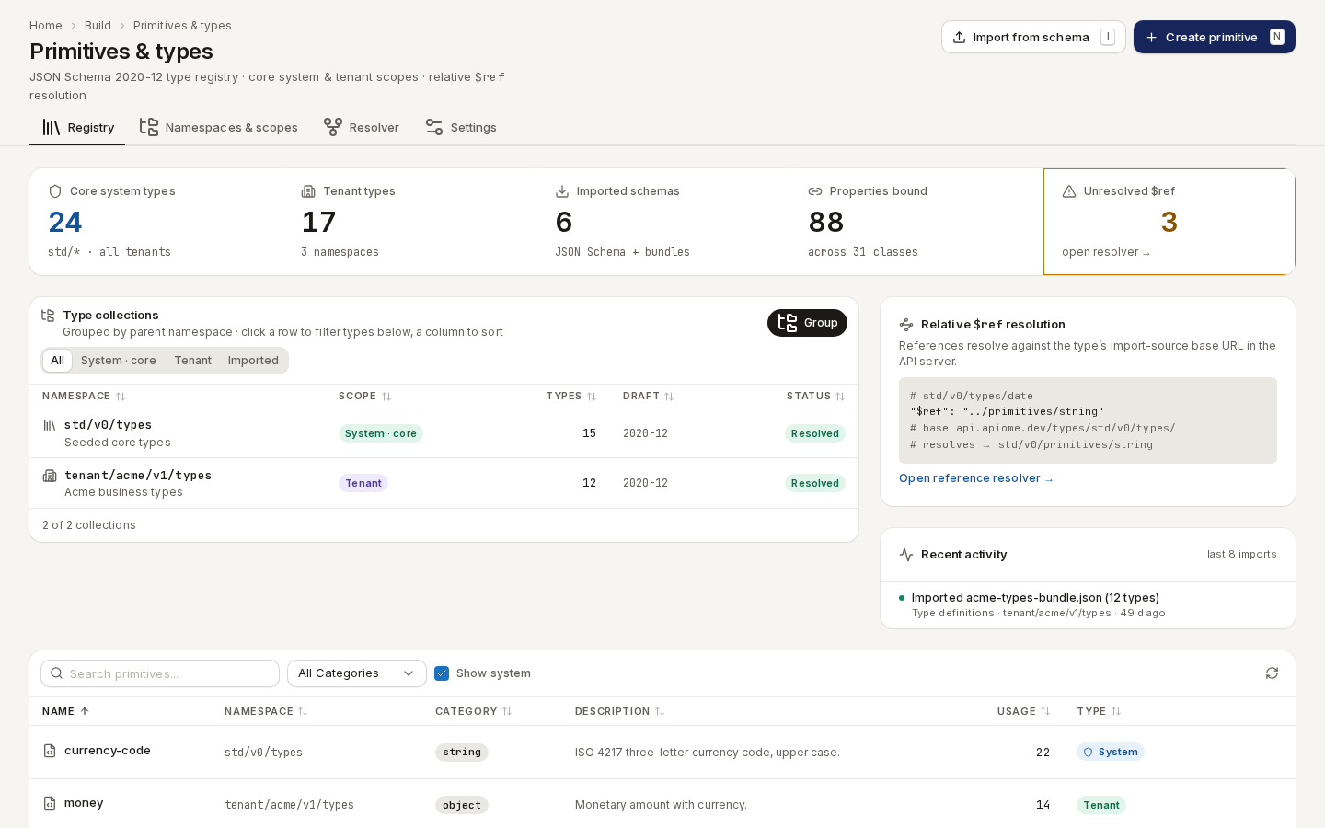Click the activity pulse icon in Recent activity
The width and height of the screenshot is (1325, 828).
906,555
